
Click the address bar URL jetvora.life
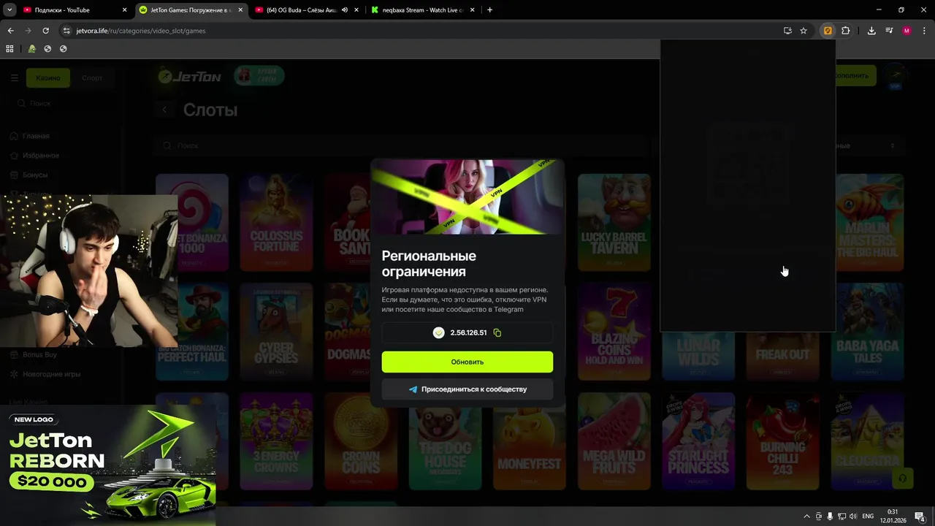coord(140,31)
